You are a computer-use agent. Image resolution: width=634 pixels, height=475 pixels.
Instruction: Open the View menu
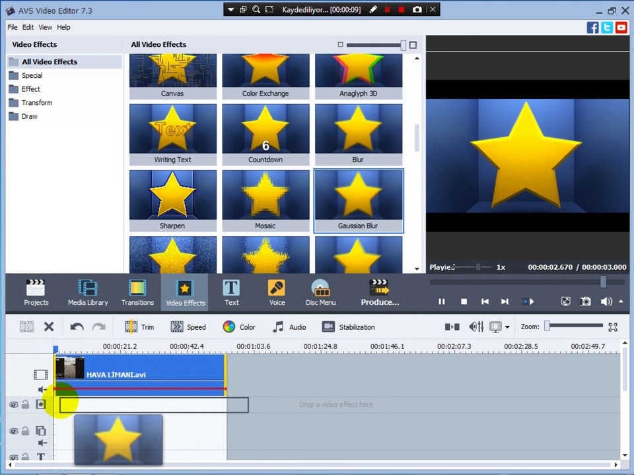coord(46,27)
